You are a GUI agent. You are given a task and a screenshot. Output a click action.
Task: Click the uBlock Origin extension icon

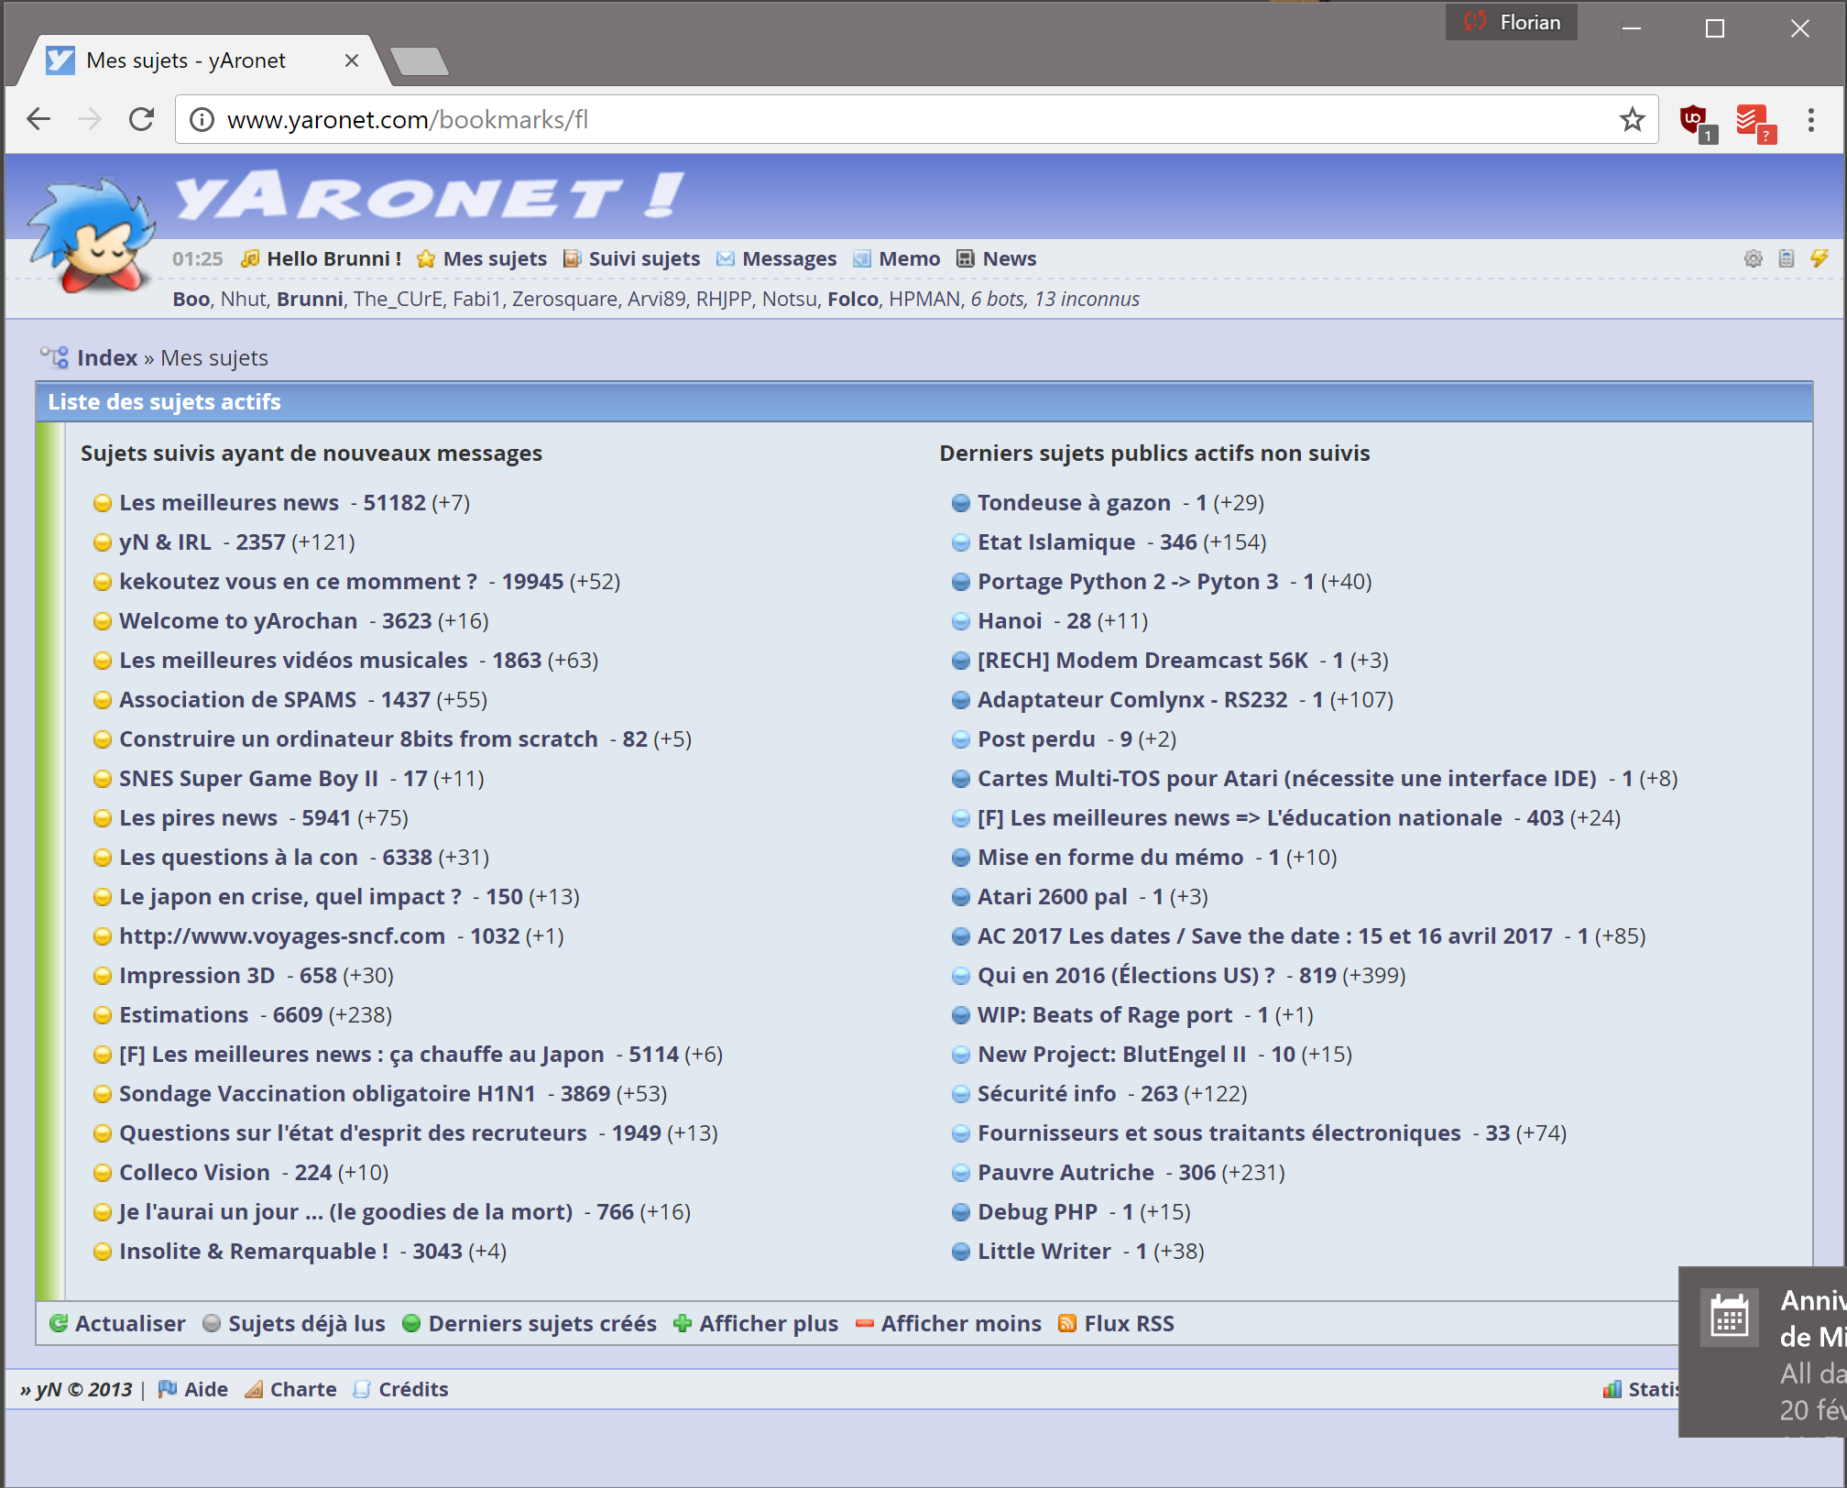coord(1695,120)
